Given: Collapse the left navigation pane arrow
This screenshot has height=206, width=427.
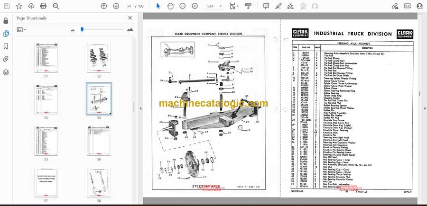Looking at the screenshot, I should (x=140, y=108).
